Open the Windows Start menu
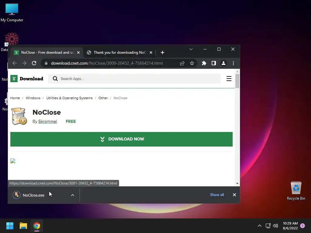This screenshot has height=233, width=311. [x=10, y=226]
